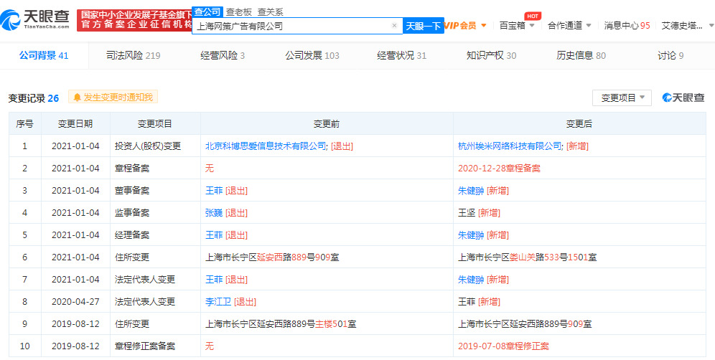
Task: Click 王坚 [新增] in 监事备案 row
Action: pos(479,213)
